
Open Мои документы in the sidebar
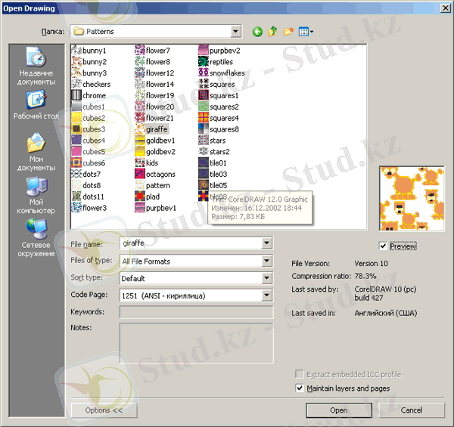pos(36,152)
